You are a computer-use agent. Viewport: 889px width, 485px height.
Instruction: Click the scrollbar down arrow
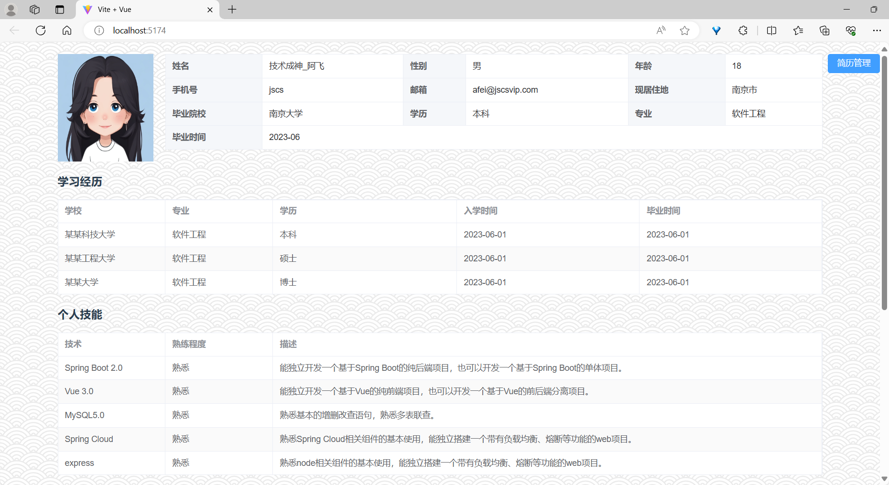pos(884,479)
